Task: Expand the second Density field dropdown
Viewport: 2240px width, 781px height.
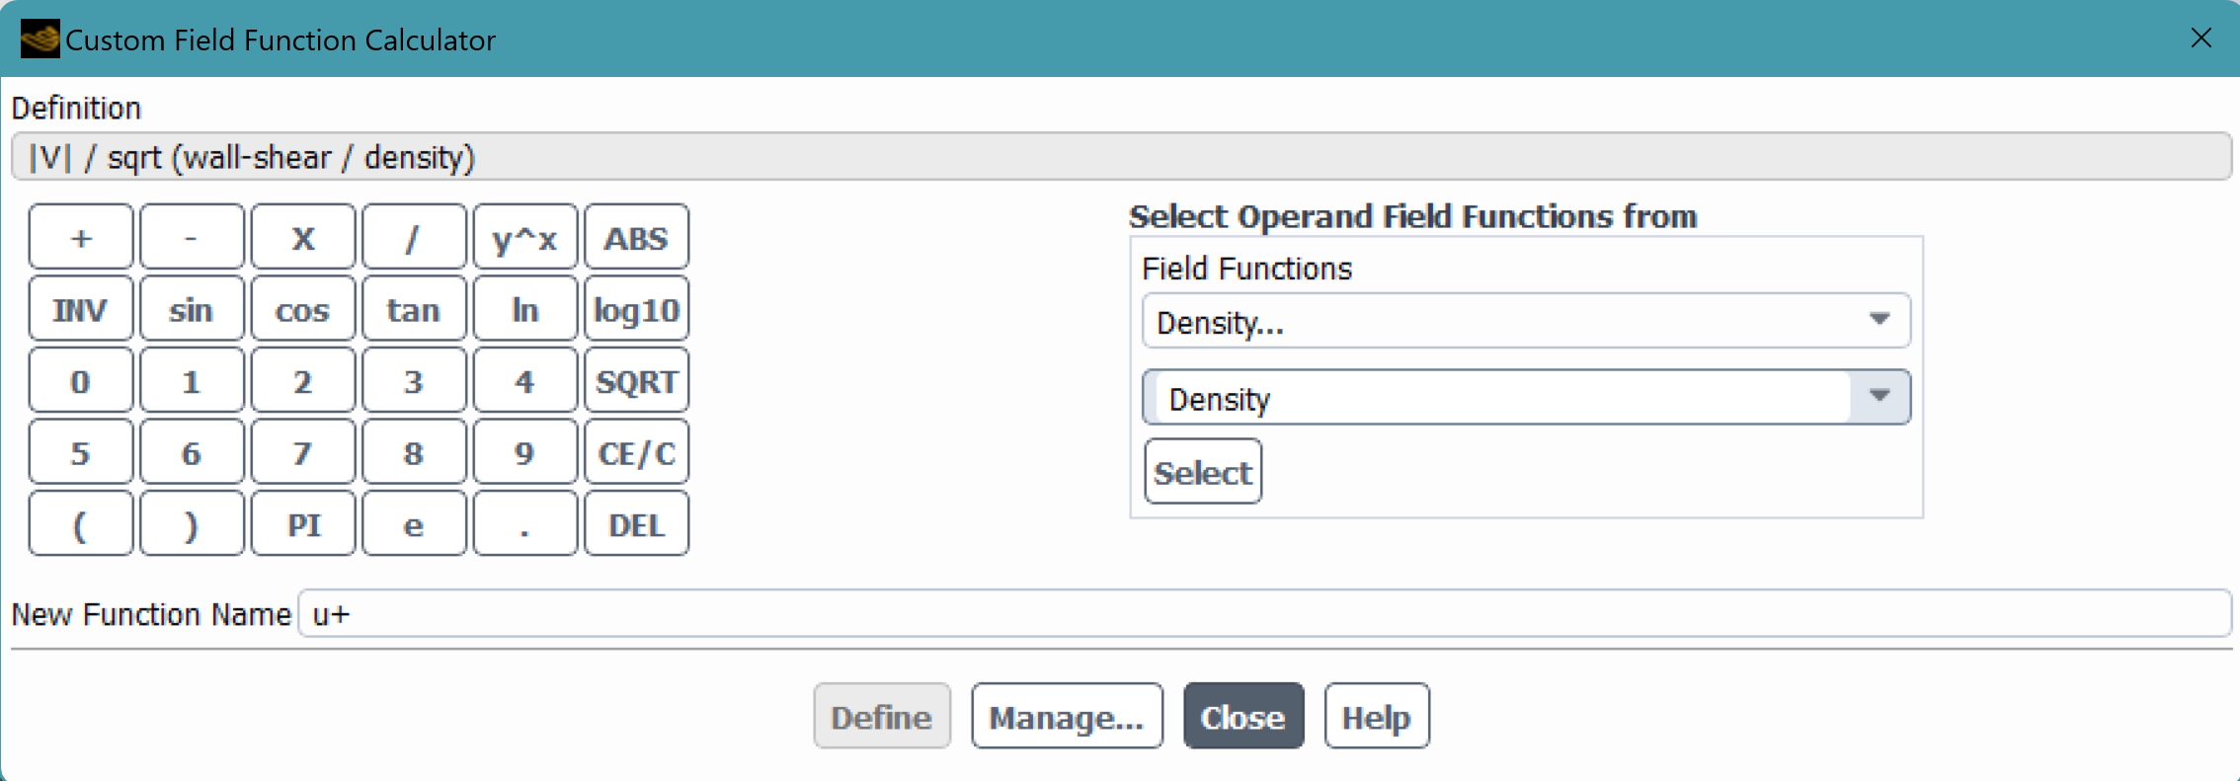Action: [x=1879, y=397]
